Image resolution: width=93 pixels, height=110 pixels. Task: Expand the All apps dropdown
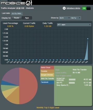74,25
